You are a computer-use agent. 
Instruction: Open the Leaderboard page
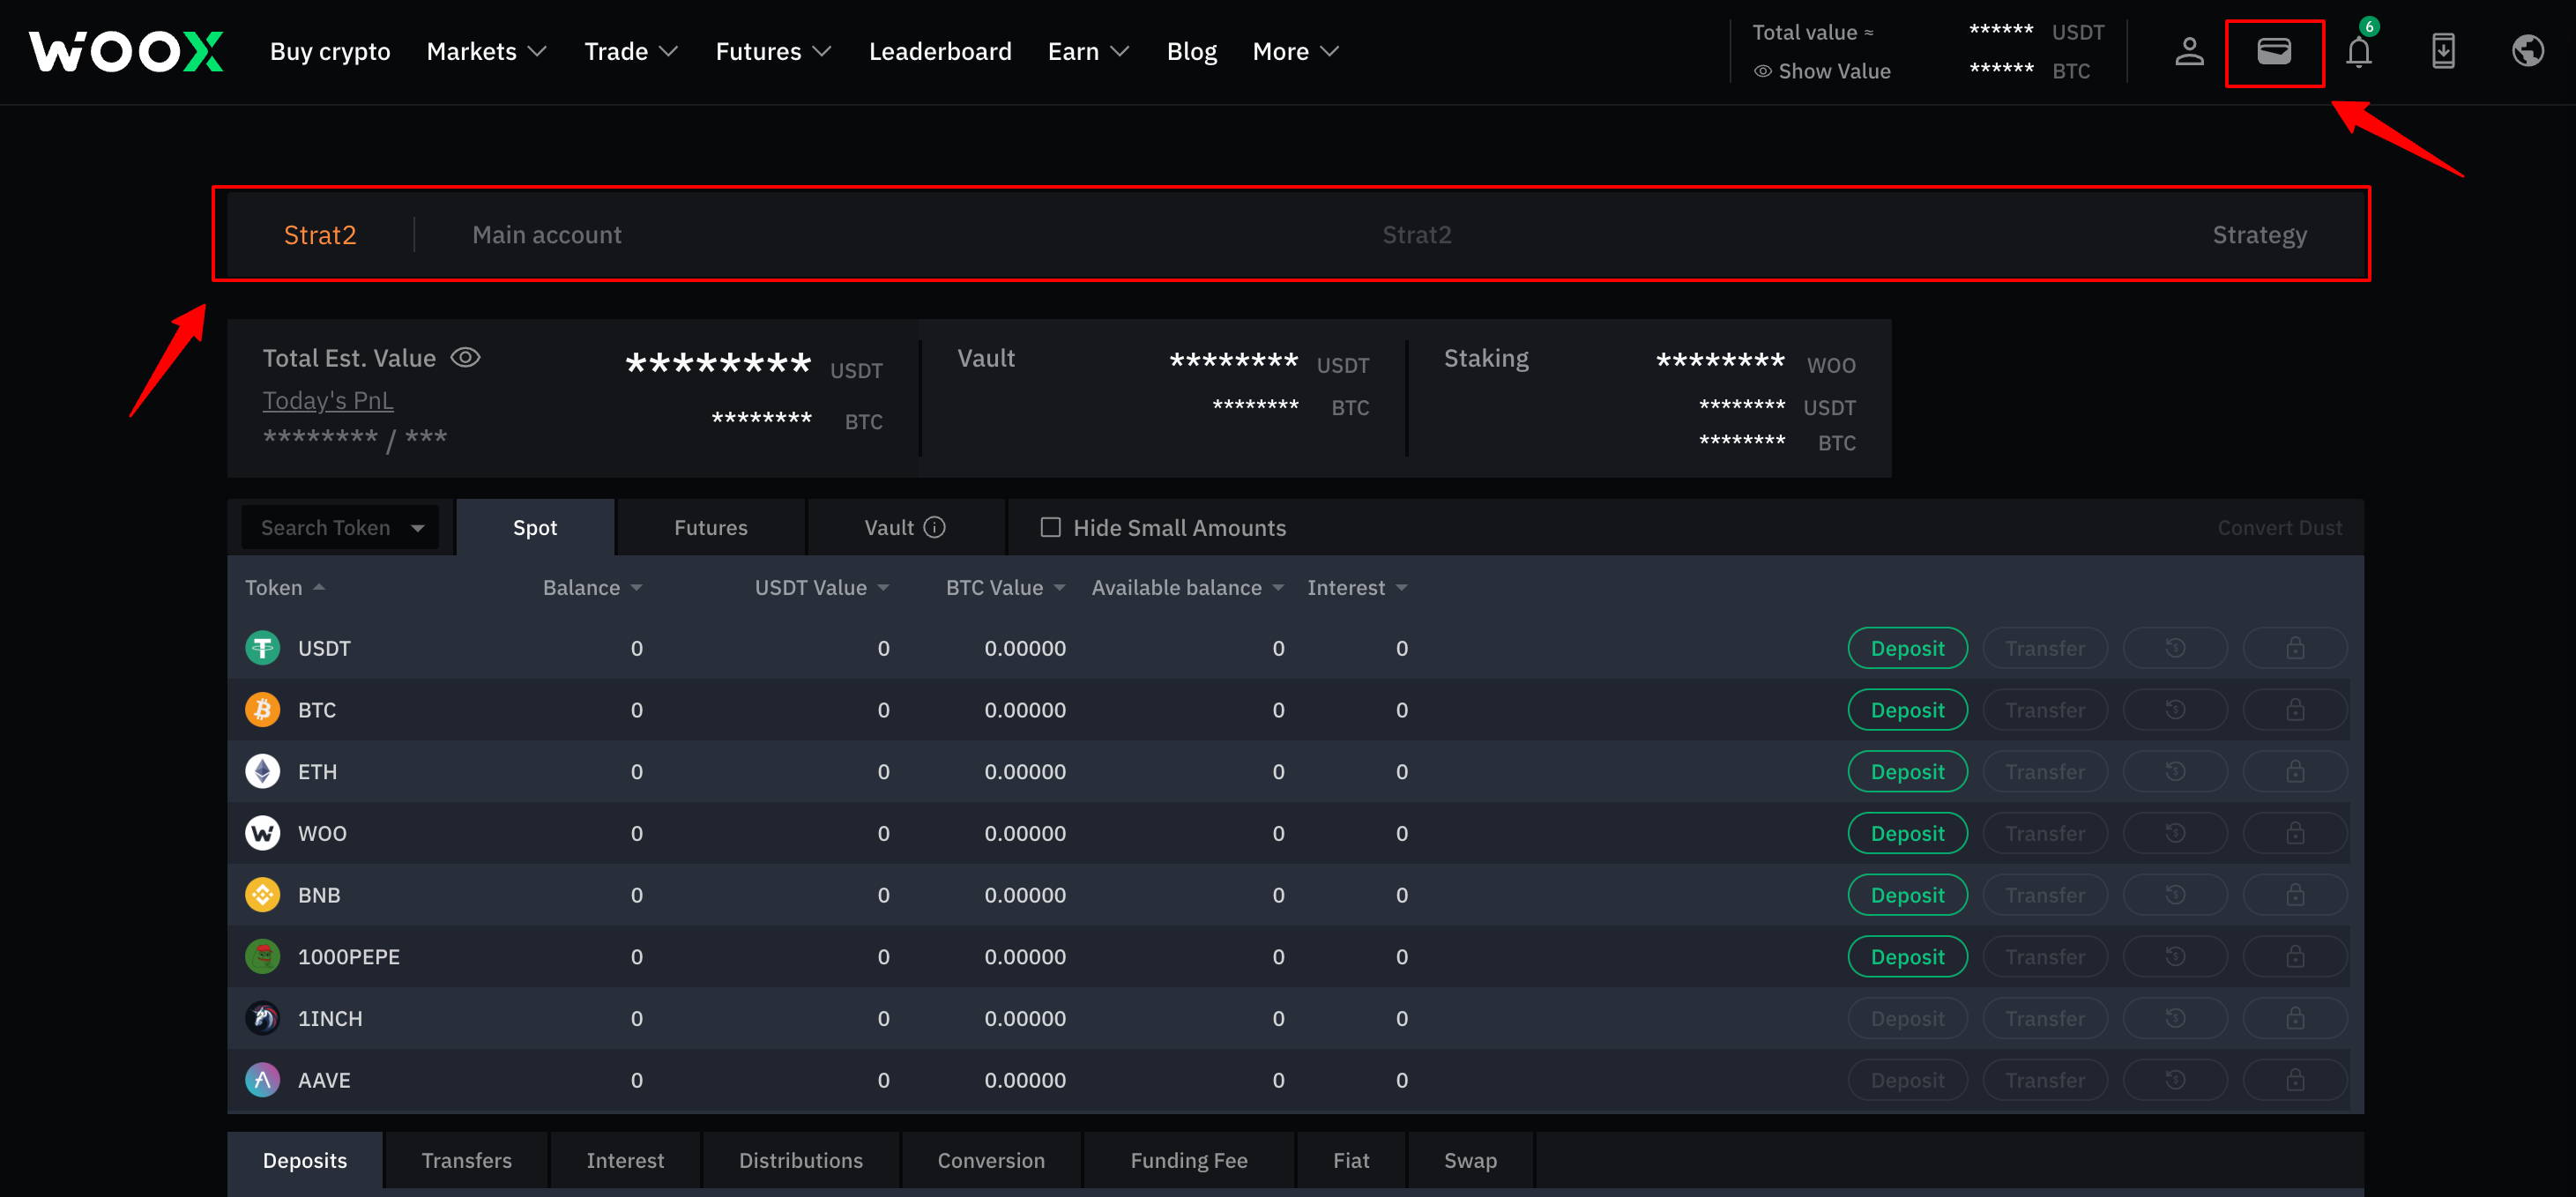(x=940, y=51)
